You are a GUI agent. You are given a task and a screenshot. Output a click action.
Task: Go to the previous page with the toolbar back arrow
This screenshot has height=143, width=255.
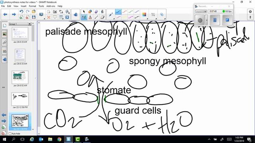(5, 14)
